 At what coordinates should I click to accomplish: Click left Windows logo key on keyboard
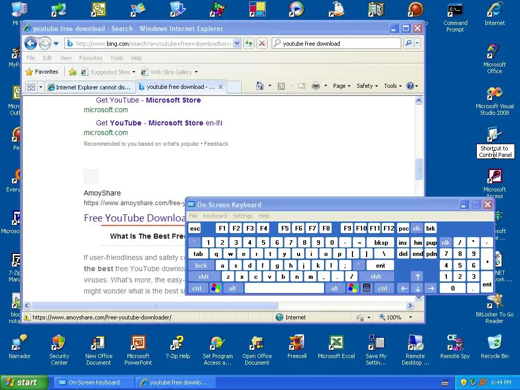[215, 288]
